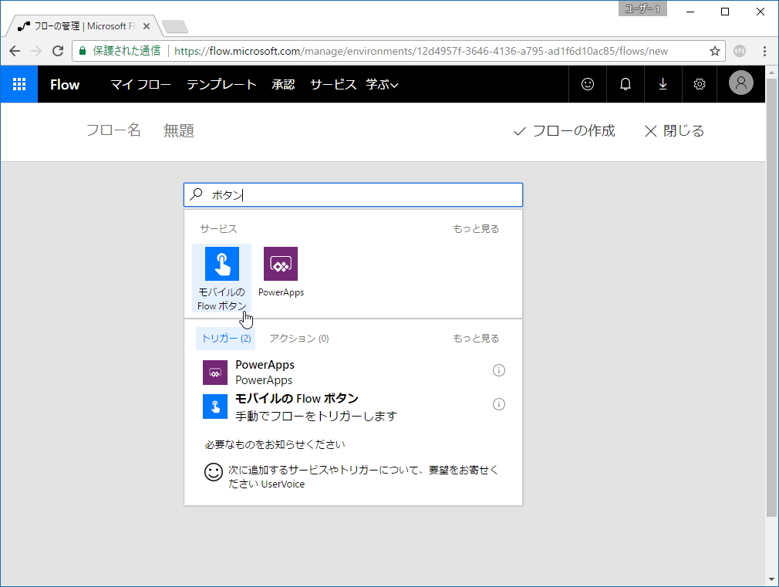779x587 pixels.
Task: Open the テンプレート menu item
Action: point(221,85)
